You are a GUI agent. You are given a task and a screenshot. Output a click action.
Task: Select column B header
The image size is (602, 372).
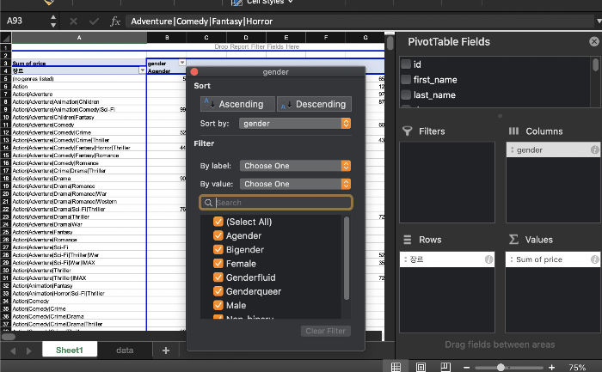pyautogui.click(x=167, y=38)
